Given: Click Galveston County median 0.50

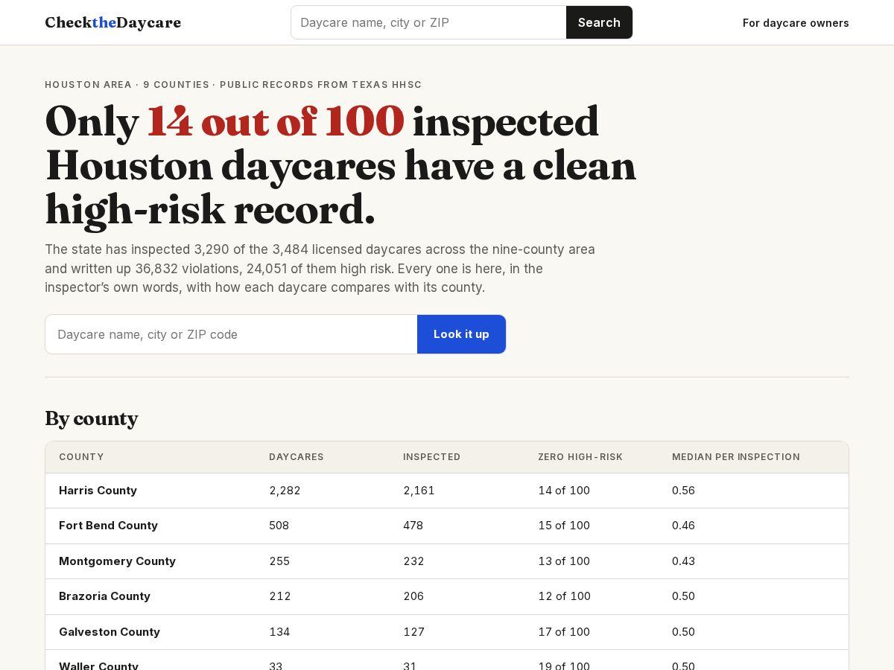Looking at the screenshot, I should pyautogui.click(x=683, y=632).
